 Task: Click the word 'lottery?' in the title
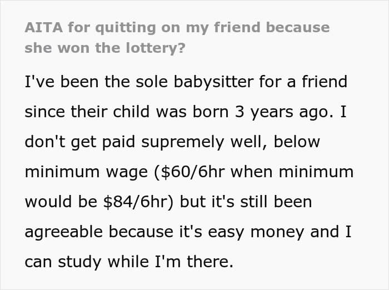coord(156,48)
